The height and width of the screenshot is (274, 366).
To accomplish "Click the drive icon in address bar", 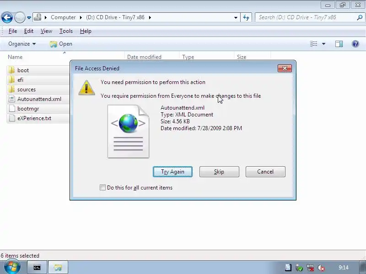I will click(x=38, y=17).
